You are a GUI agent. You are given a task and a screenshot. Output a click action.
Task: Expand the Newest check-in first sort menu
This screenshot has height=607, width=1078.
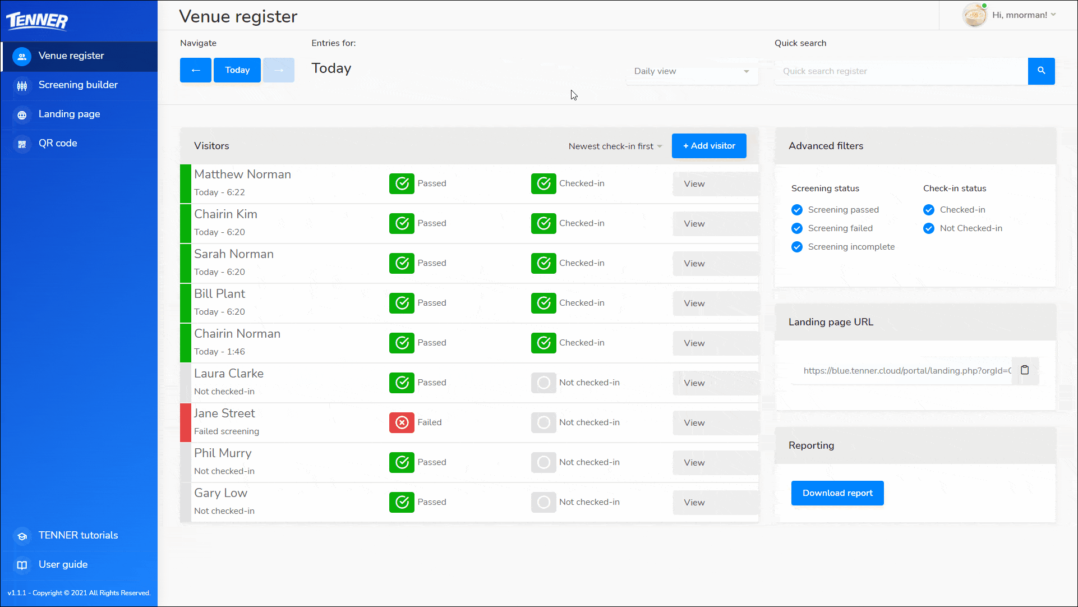point(615,146)
